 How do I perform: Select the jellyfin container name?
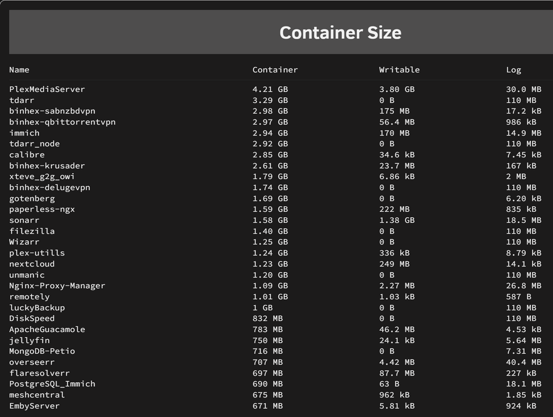point(29,341)
